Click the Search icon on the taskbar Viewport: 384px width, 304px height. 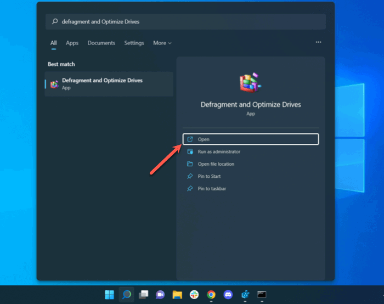127,295
